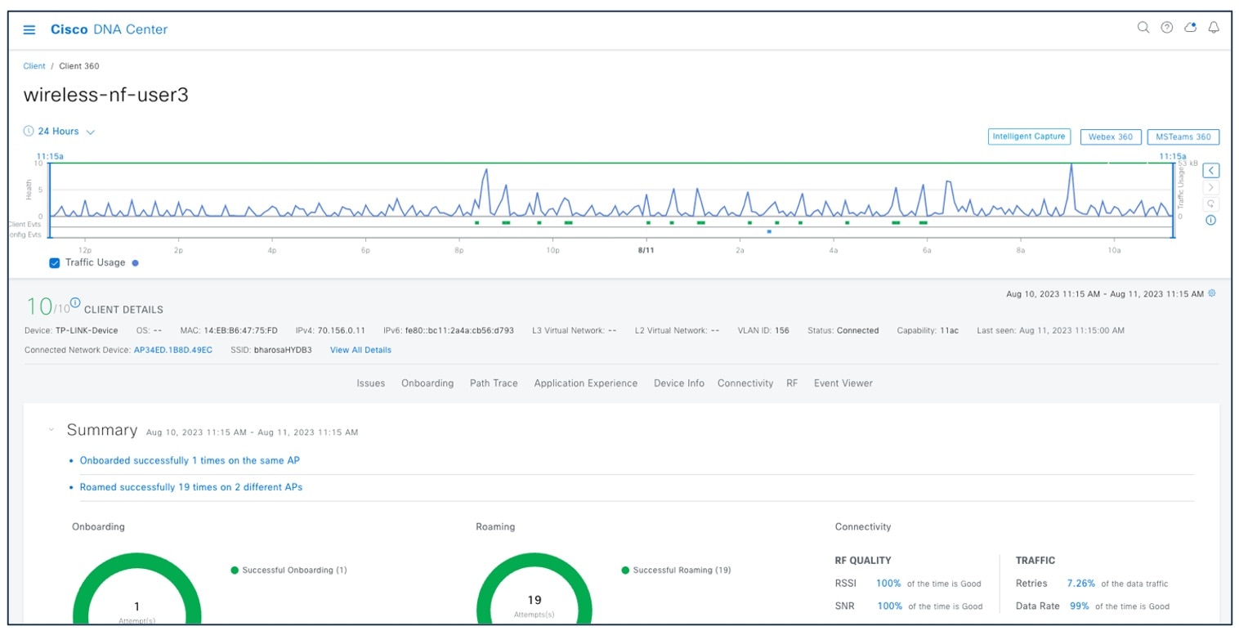The image size is (1239, 631).
Task: Click the SNR 100% value
Action: coord(889,606)
